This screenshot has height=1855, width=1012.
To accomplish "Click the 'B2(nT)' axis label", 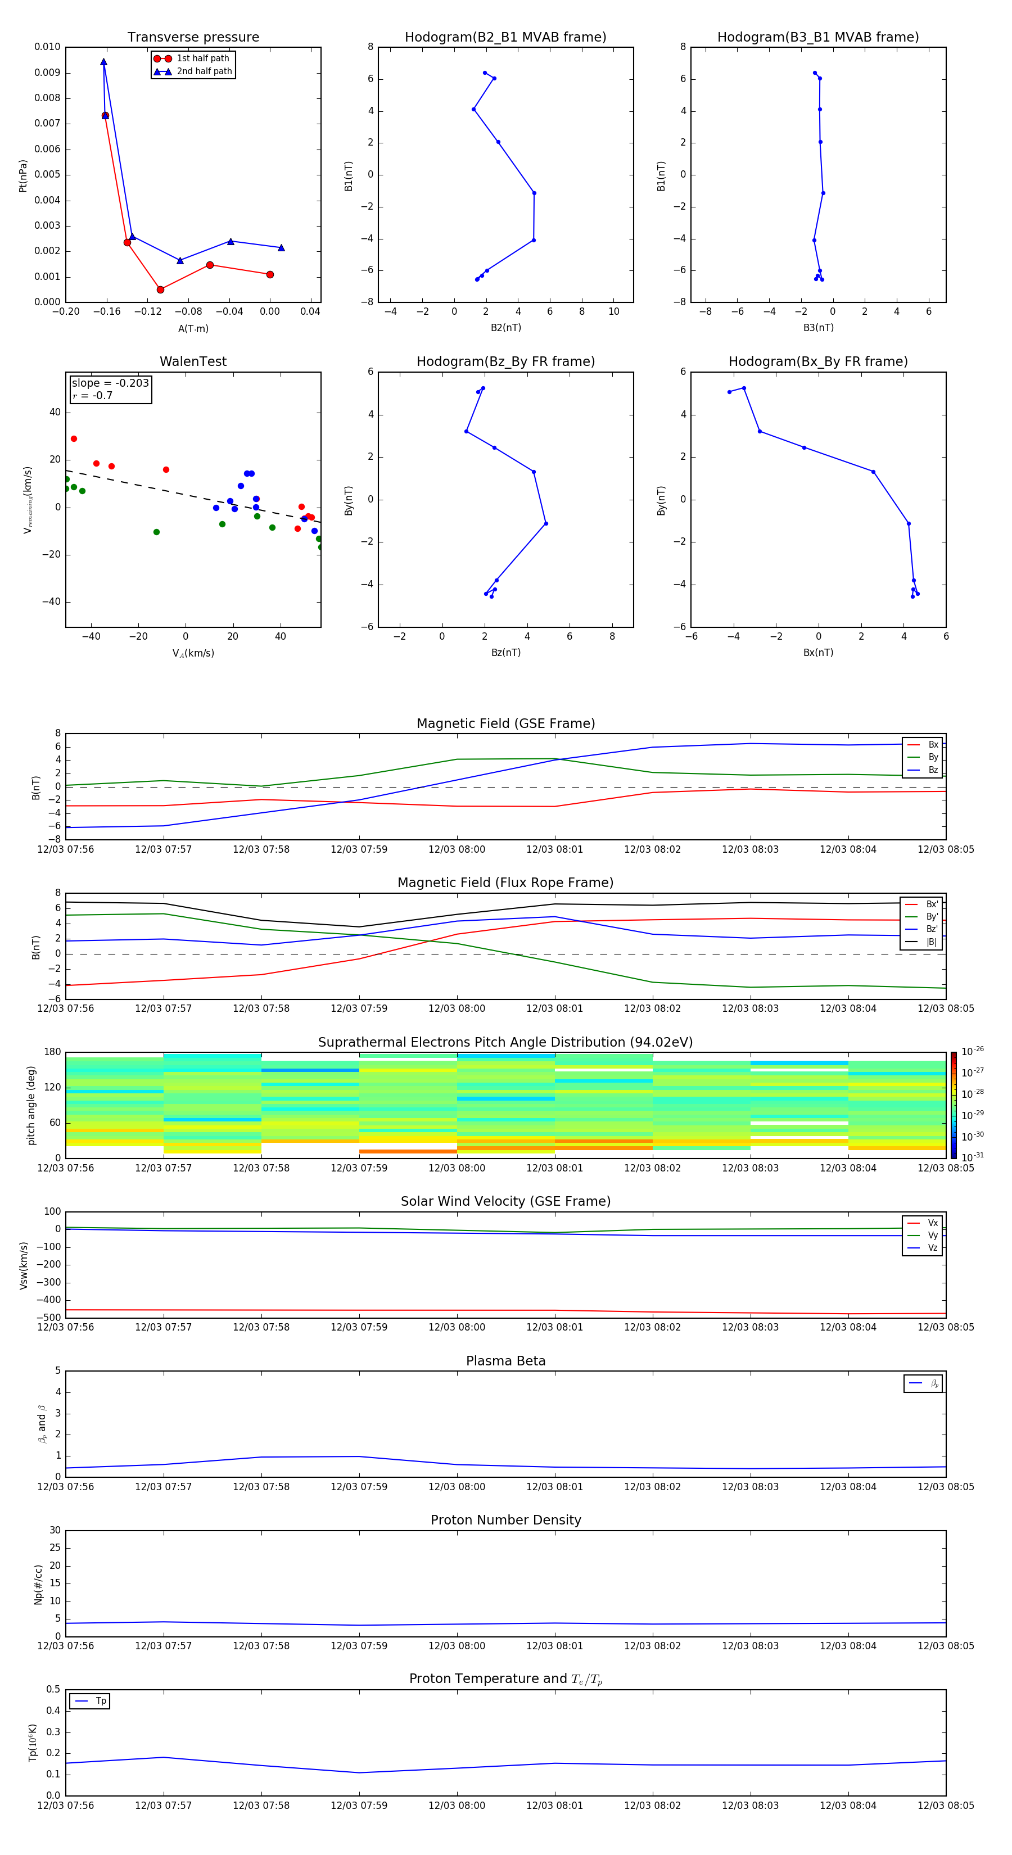I will coord(505,328).
